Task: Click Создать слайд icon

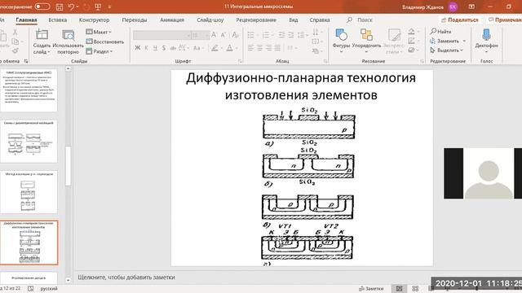Action: tap(42, 34)
